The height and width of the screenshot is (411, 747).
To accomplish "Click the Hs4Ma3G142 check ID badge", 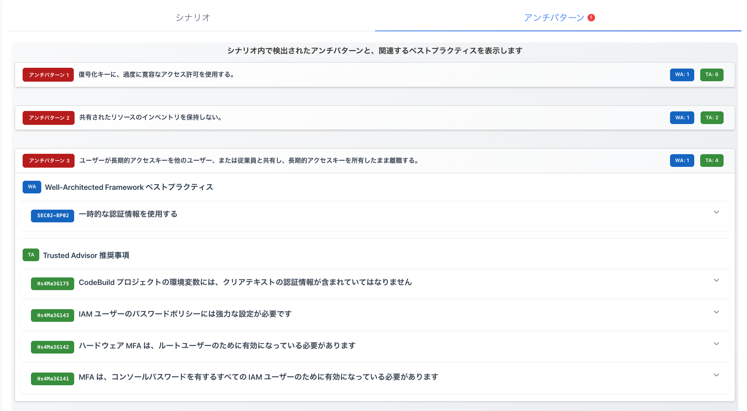I will (x=52, y=347).
